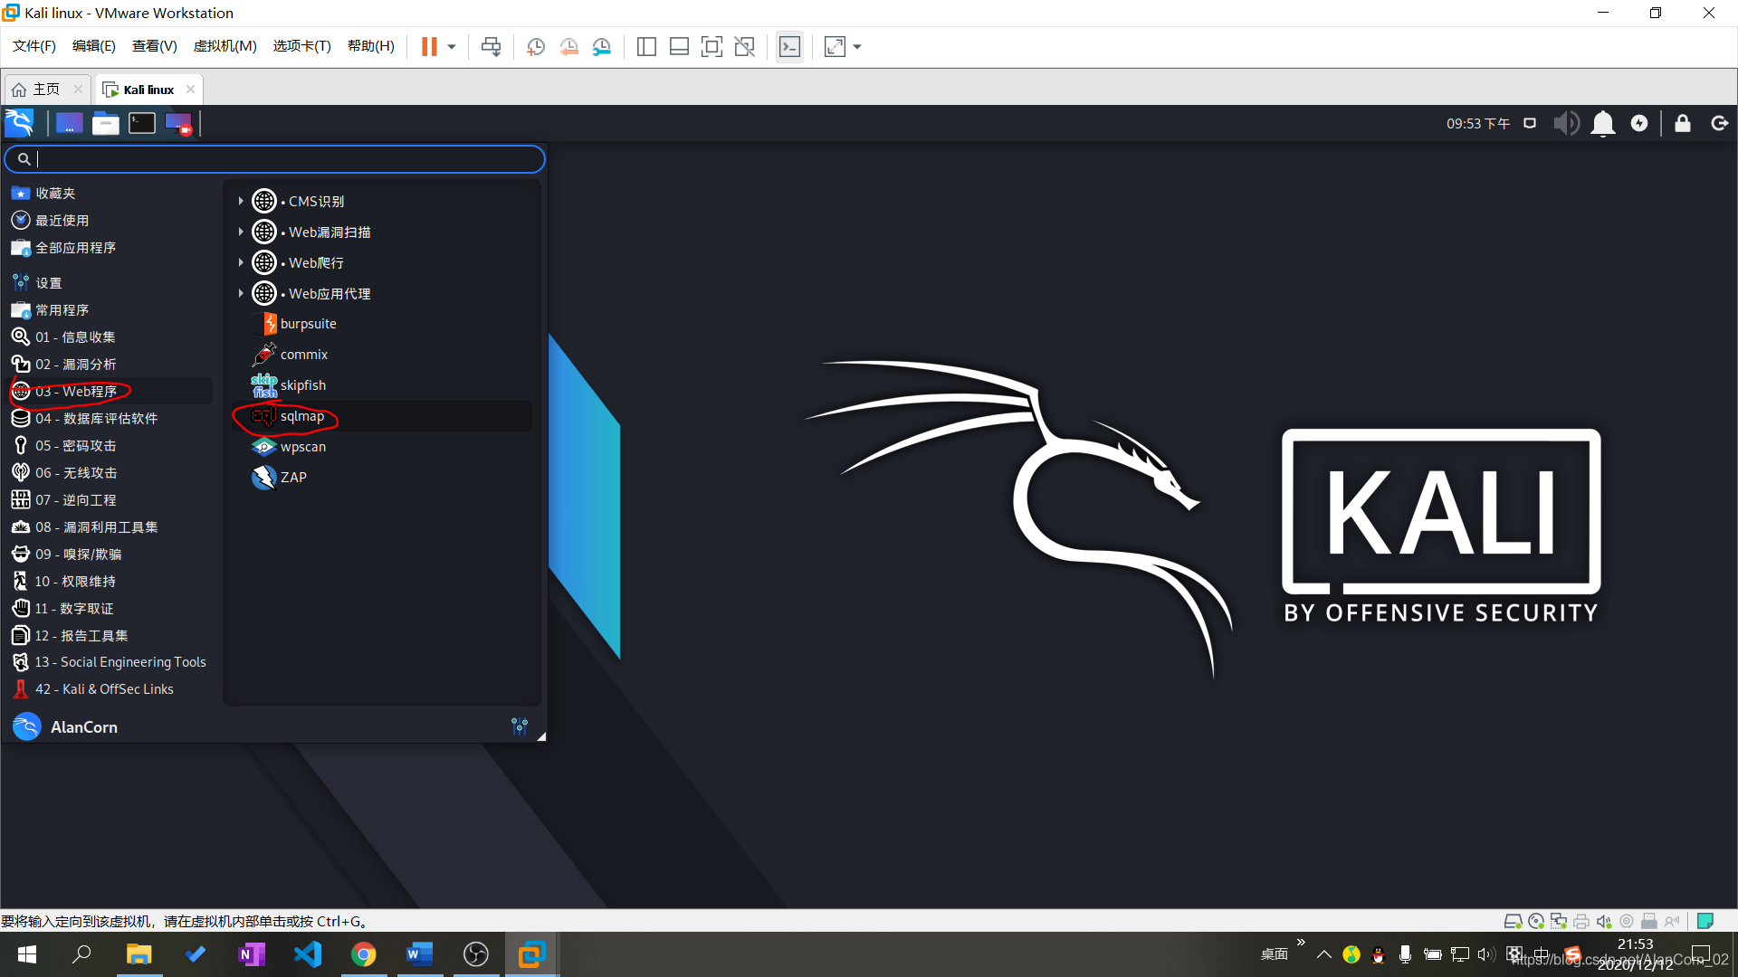Open the Kali applications menu icon

pos(19,123)
